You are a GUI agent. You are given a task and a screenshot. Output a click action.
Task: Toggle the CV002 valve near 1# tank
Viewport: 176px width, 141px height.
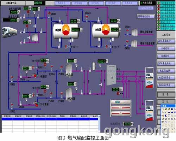tap(49, 15)
